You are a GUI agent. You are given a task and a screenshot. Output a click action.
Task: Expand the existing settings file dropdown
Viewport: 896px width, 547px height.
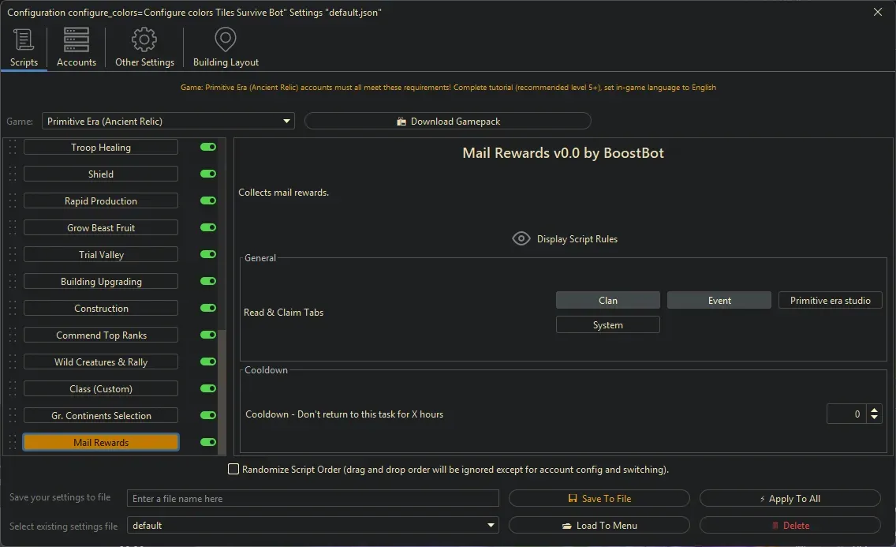[491, 525]
